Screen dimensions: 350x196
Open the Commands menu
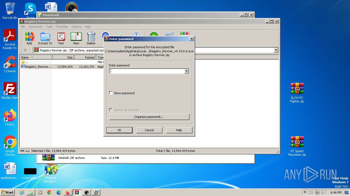click(35, 27)
